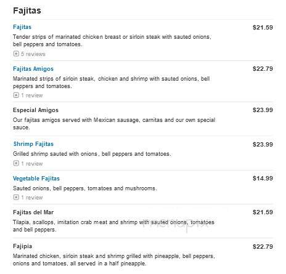This screenshot has width=286, height=274.
Task: Select the Fajitas del Mar item title
Action: coord(33,212)
